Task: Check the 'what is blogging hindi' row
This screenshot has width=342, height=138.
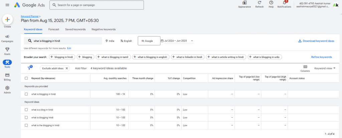Action: coord(26,118)
